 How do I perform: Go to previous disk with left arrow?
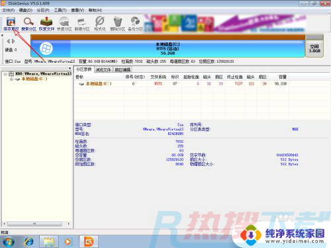9,41
